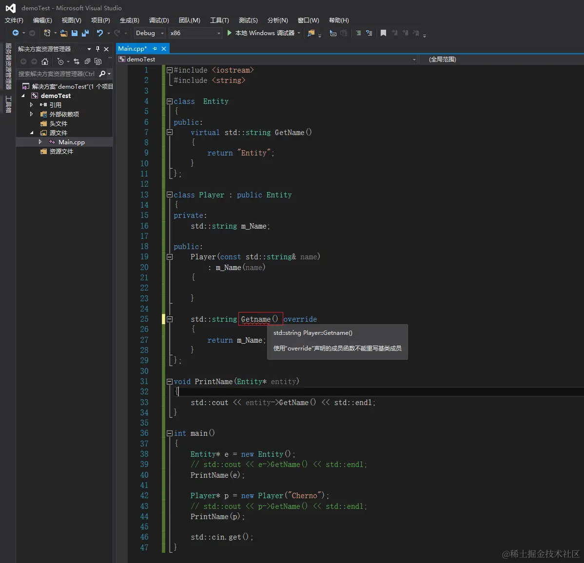The height and width of the screenshot is (563, 584).
Task: Click Sync with Active Document icon
Action: tap(77, 61)
